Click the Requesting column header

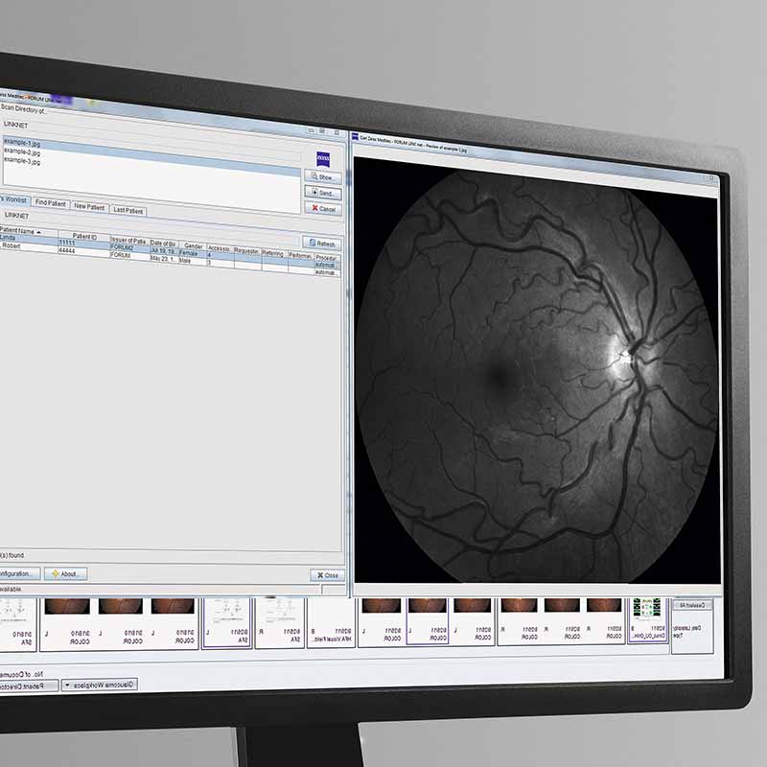(247, 251)
